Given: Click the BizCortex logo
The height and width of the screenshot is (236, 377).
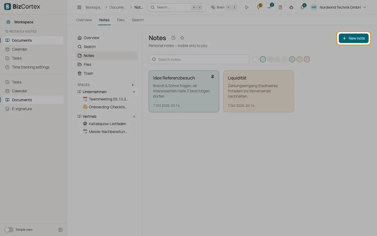Looking at the screenshot, I should (22, 7).
